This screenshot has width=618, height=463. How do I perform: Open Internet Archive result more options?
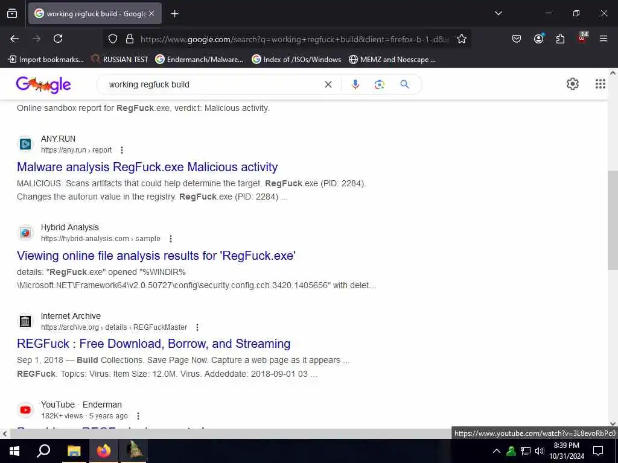click(x=197, y=327)
